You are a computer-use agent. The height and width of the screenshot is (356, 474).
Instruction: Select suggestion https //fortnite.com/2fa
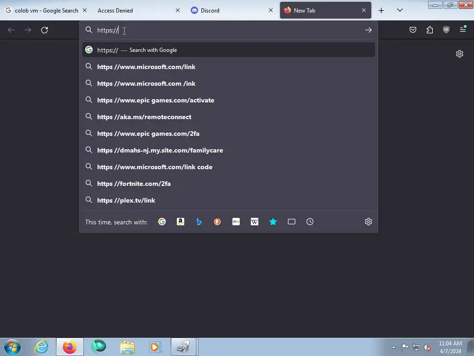[229, 184]
